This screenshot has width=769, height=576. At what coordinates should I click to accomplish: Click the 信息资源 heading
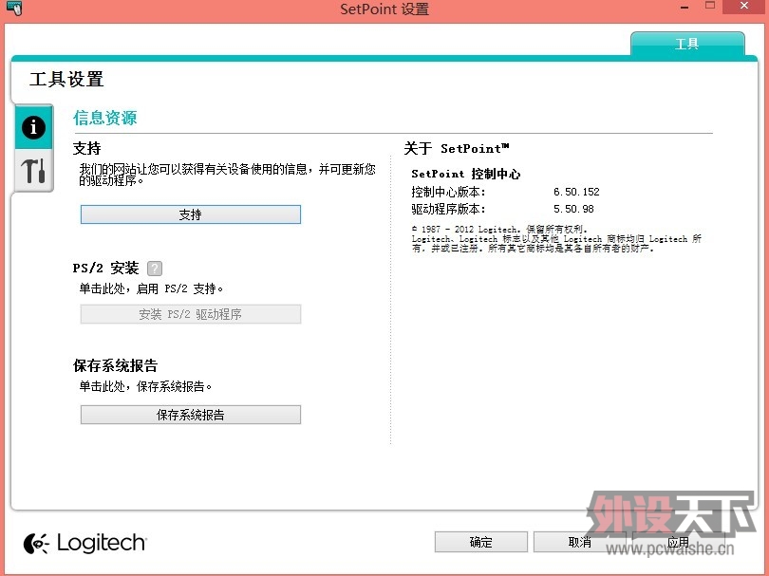click(x=105, y=118)
